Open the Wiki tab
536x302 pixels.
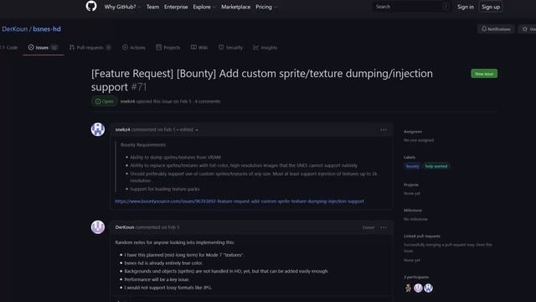(x=199, y=48)
